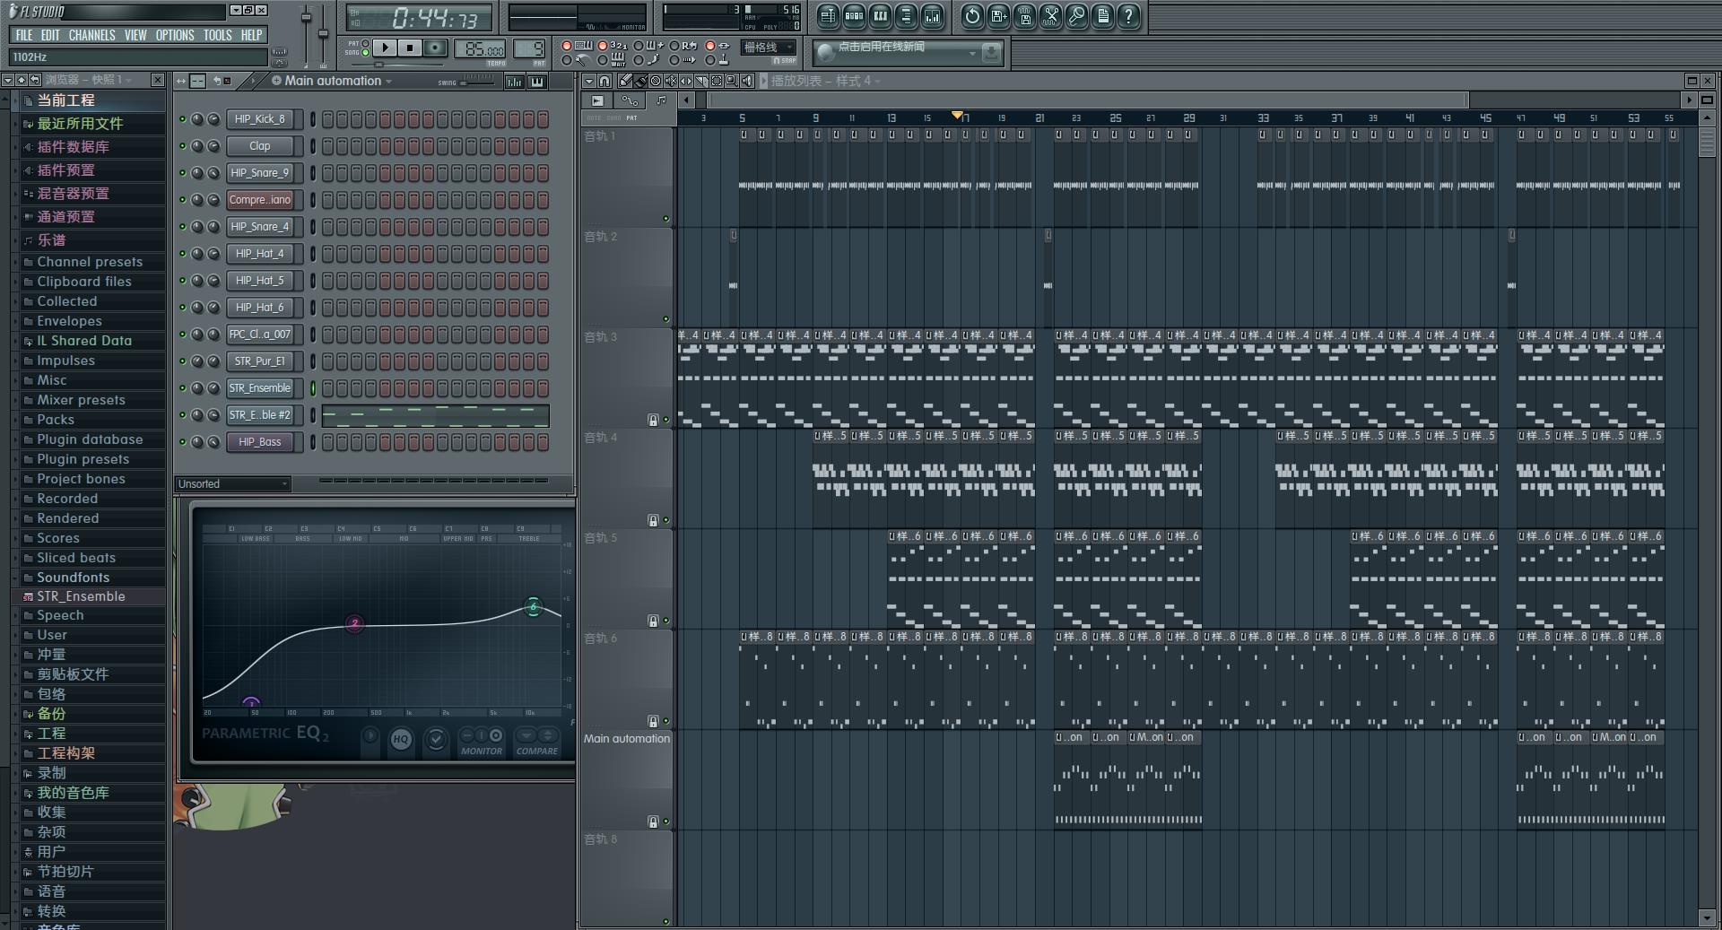
Task: Click the undo history circular arrow icon
Action: click(x=972, y=16)
